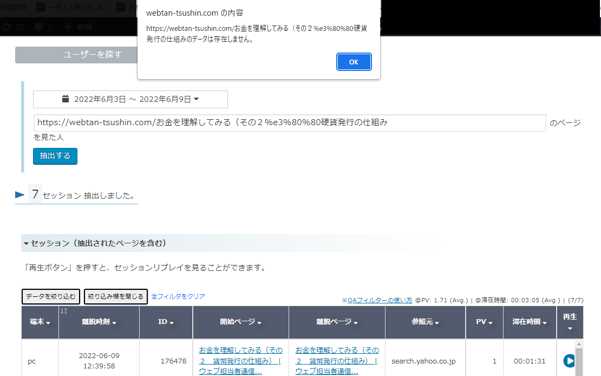Switch to the 担当講師用 browser tab
Image resolution: width=601 pixels, height=376 pixels.
[14, 7]
